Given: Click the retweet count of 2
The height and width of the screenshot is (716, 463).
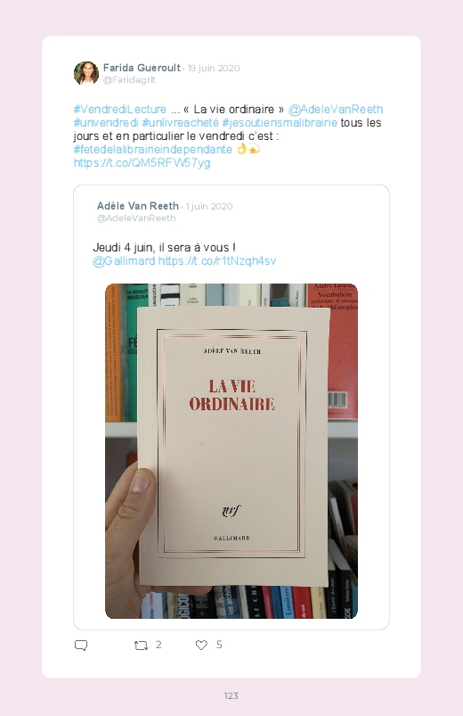Looking at the screenshot, I should 158,645.
